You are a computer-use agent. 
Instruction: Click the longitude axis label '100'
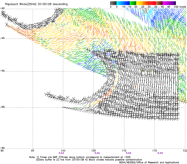click(63, 151)
